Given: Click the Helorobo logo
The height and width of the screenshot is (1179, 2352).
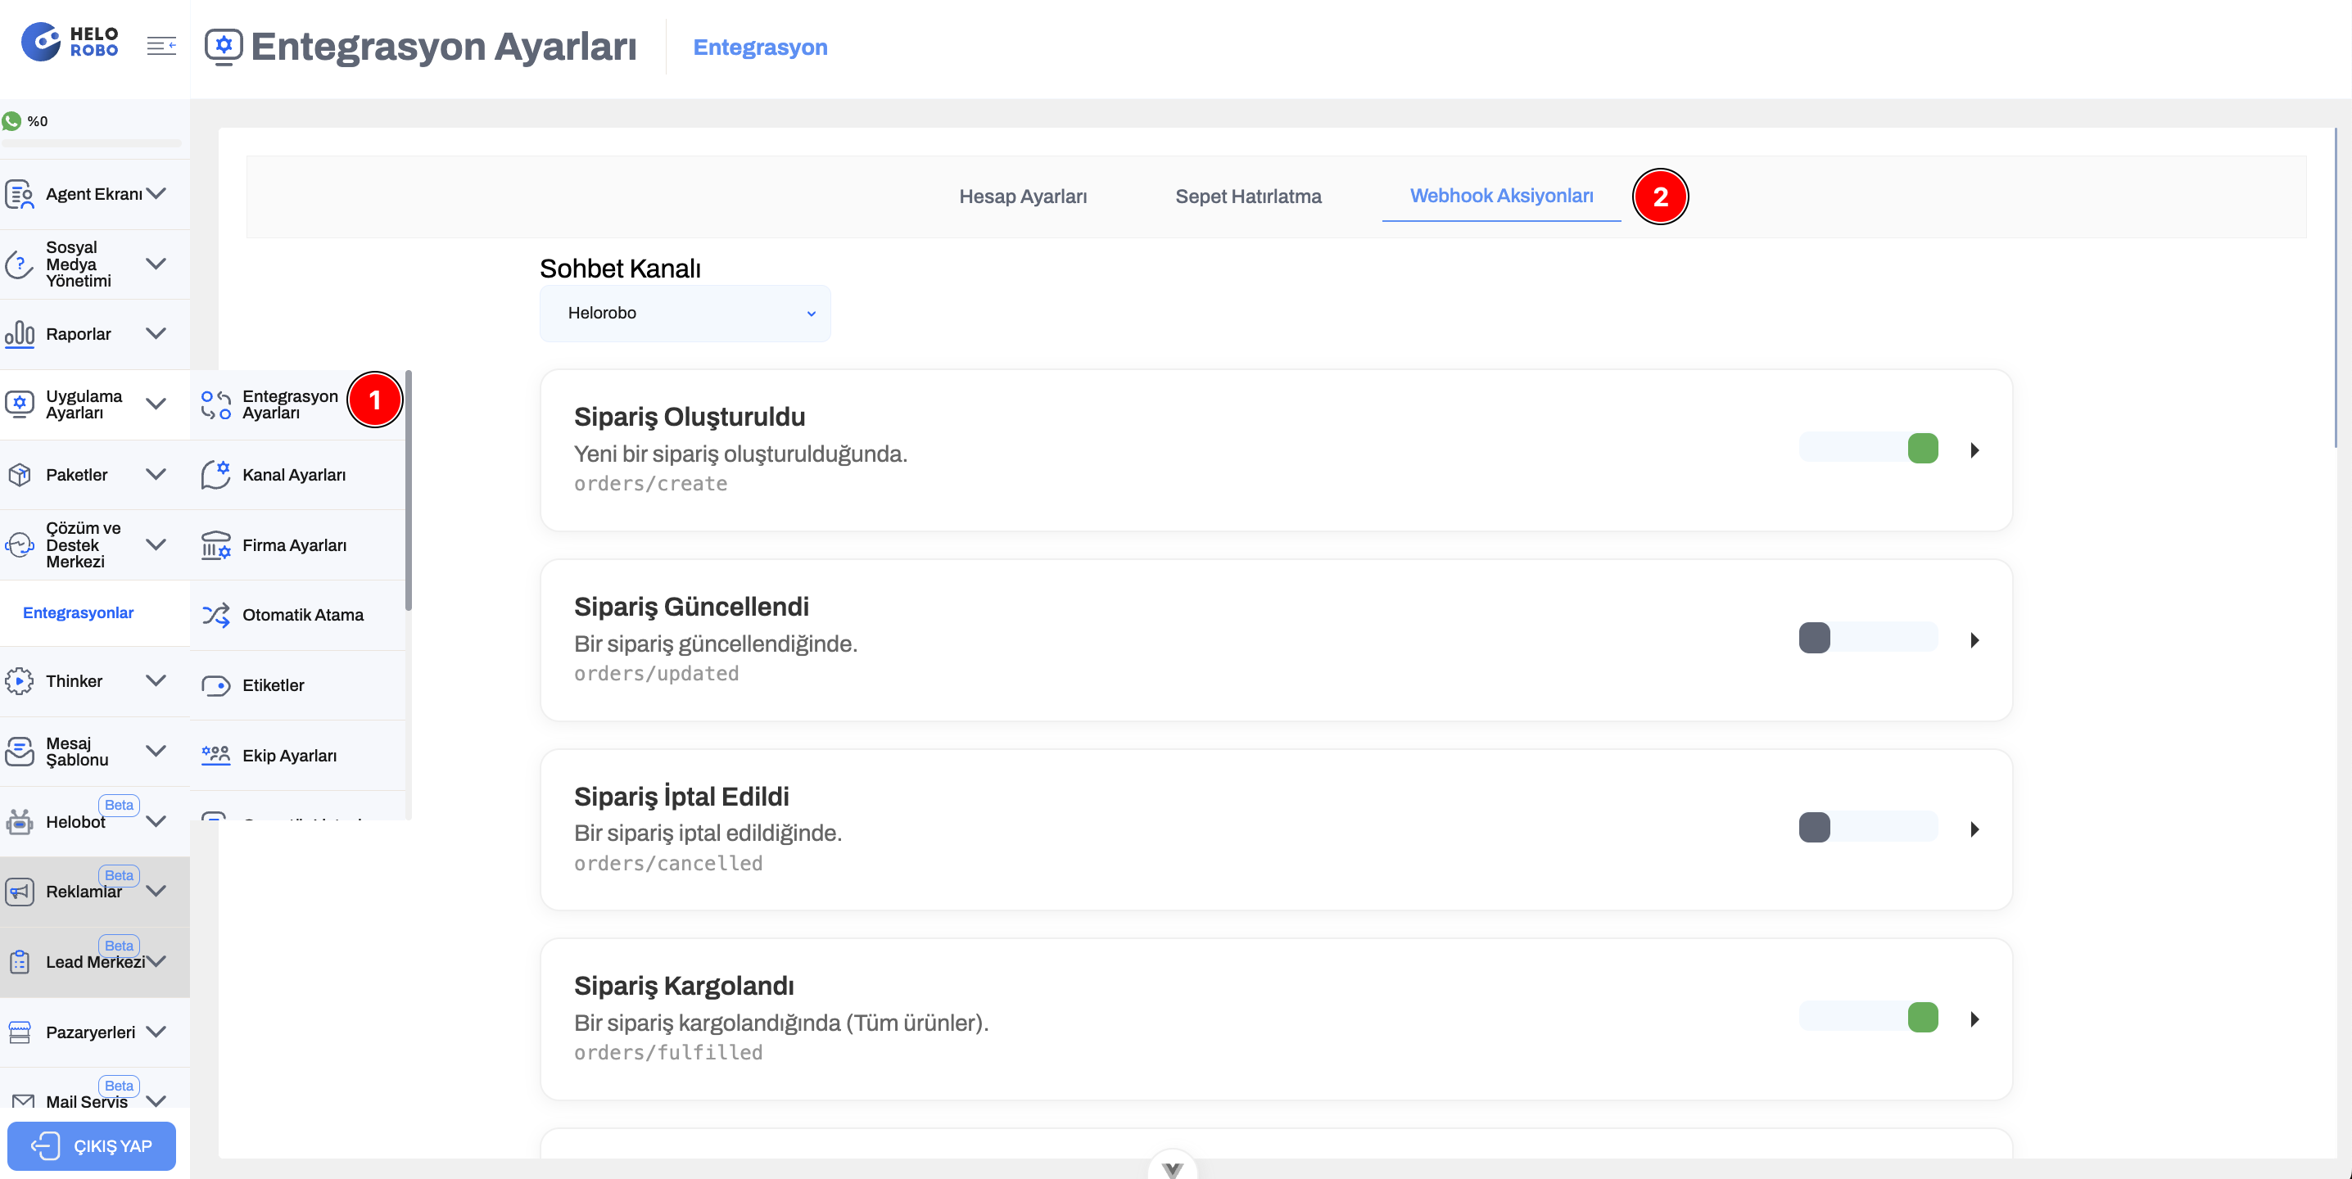Looking at the screenshot, I should [x=70, y=42].
